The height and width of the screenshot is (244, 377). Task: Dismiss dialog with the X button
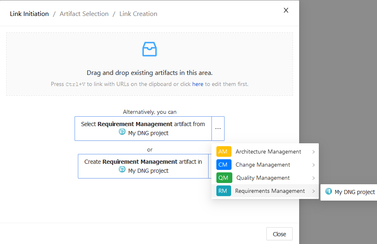pyautogui.click(x=286, y=10)
